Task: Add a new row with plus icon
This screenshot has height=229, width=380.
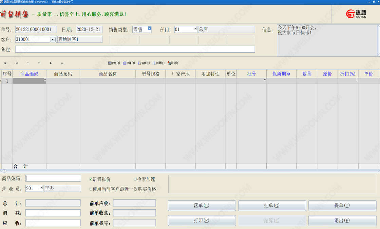Action: click(51, 63)
